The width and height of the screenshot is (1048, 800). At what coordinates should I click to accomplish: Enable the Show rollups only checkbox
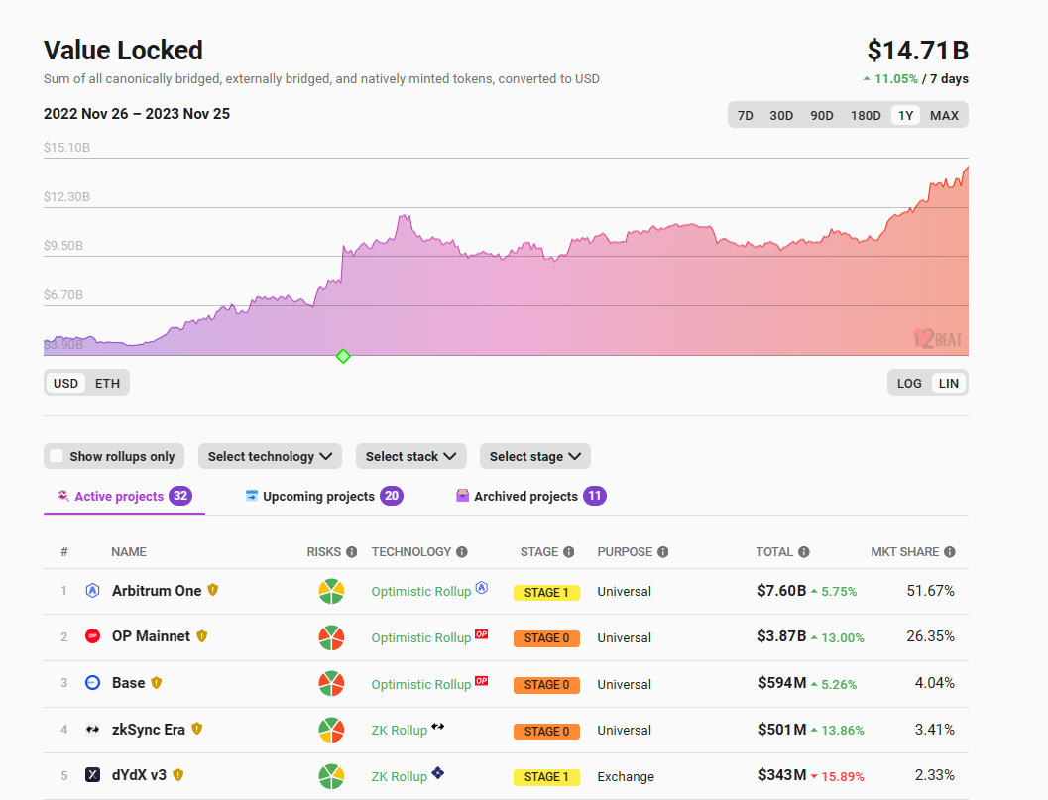58,456
